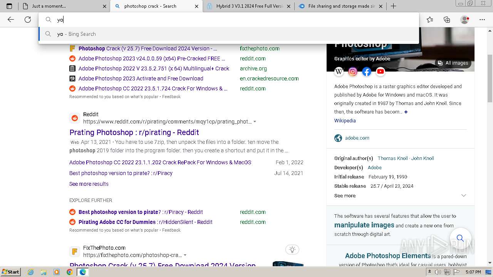The width and height of the screenshot is (493, 277).
Task: Switch to the 'photoshop crack - Search' tab
Action: pos(156,6)
